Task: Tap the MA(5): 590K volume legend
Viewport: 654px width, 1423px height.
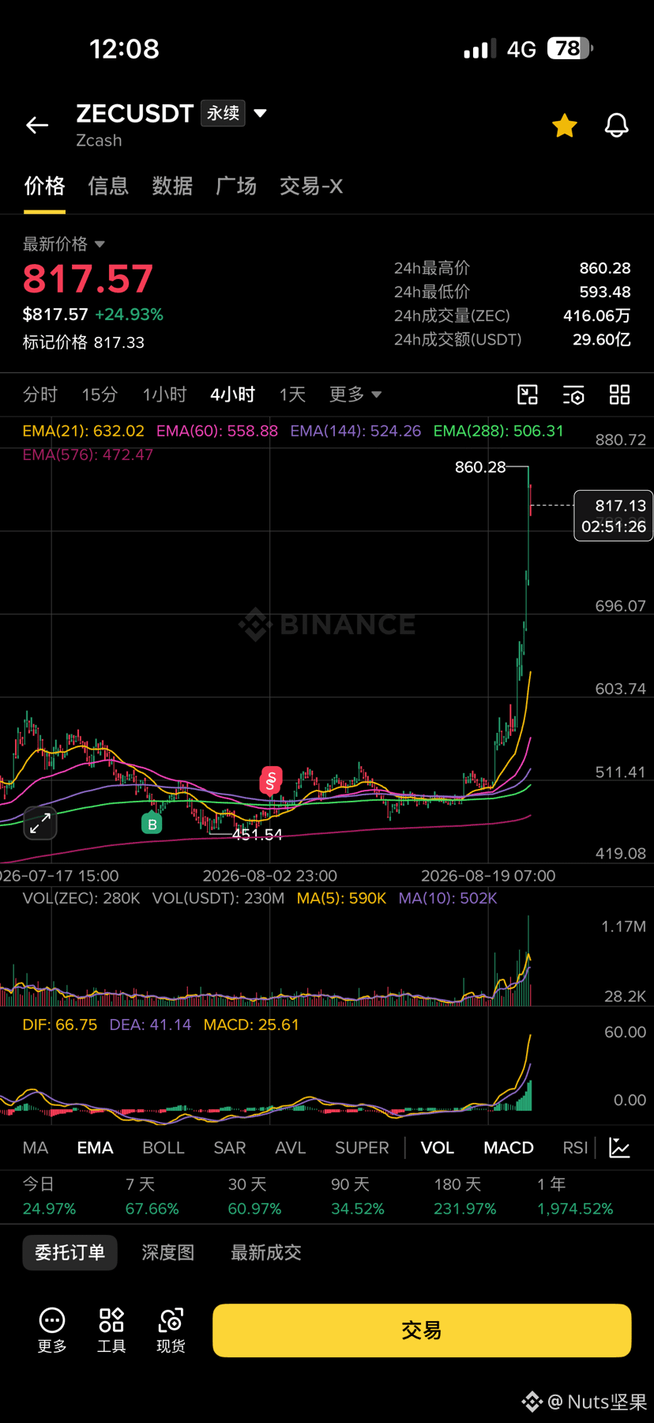Action: click(x=341, y=898)
